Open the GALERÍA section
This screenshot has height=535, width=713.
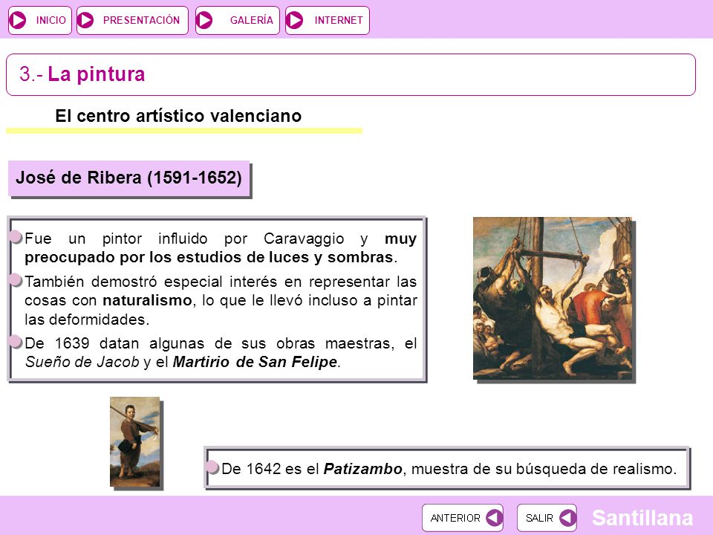238,21
